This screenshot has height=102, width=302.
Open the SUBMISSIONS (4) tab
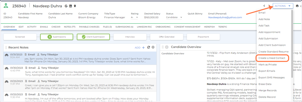[124, 27]
